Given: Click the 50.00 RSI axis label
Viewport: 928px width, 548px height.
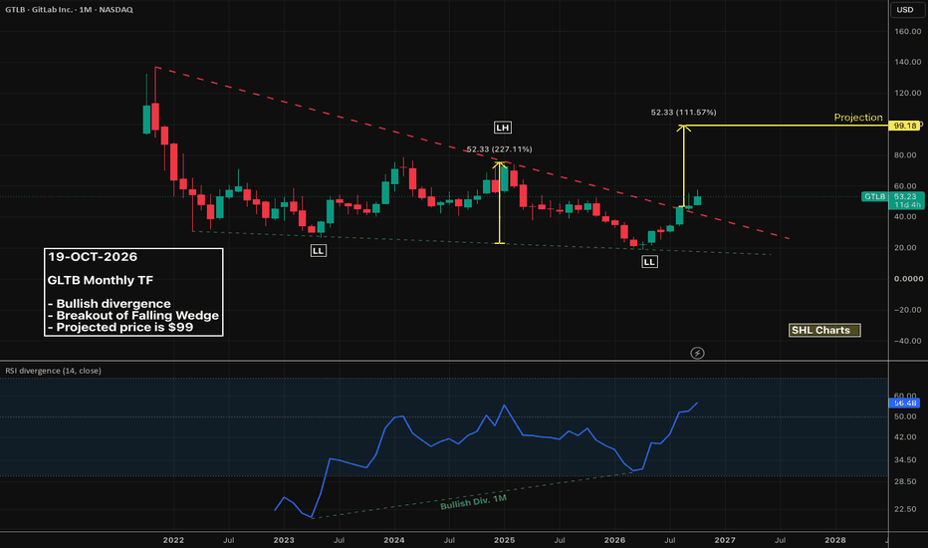Looking at the screenshot, I should [905, 416].
